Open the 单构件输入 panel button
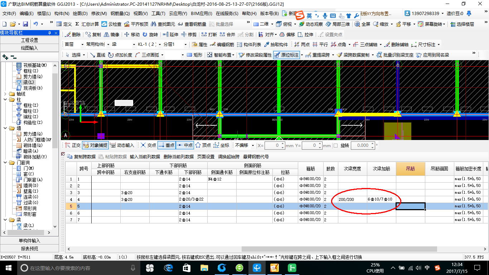This screenshot has width=489, height=275. [29, 241]
